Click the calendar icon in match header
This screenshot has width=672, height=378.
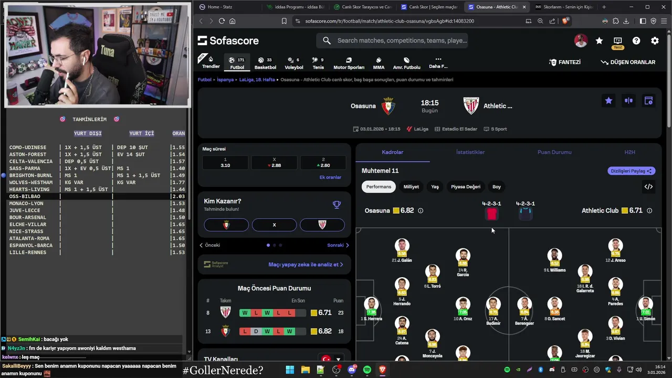(648, 101)
